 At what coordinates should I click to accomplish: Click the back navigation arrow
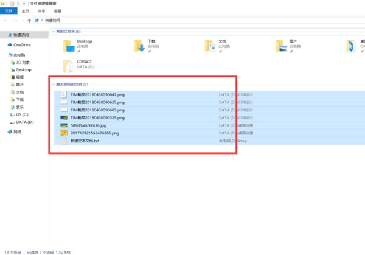(5, 20)
